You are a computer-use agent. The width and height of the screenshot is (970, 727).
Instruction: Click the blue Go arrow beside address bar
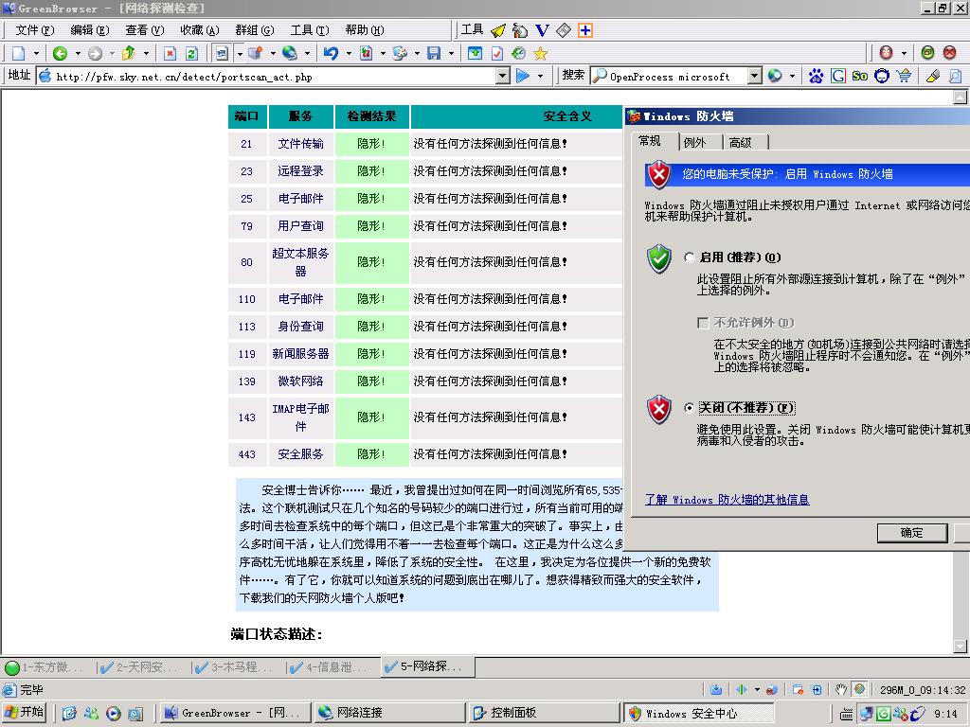(523, 76)
